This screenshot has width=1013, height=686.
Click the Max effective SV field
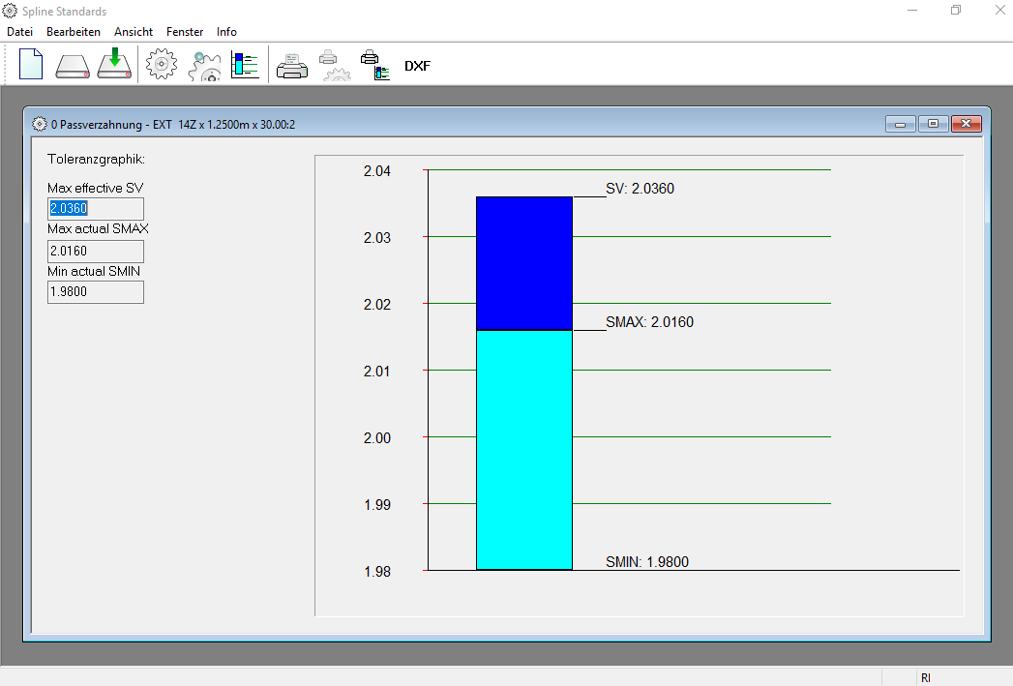coord(96,209)
